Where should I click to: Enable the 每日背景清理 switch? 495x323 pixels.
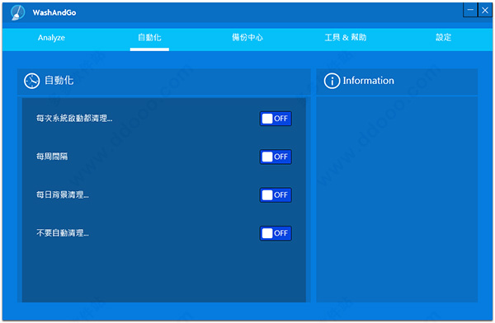click(x=276, y=195)
